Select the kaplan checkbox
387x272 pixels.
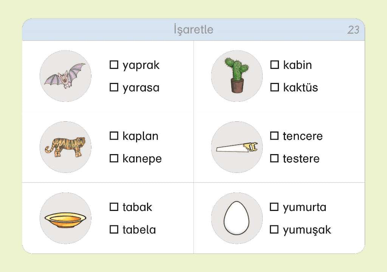114,136
